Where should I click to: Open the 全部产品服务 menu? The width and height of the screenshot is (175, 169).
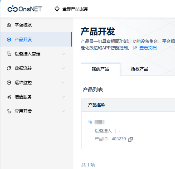pyautogui.click(x=75, y=9)
